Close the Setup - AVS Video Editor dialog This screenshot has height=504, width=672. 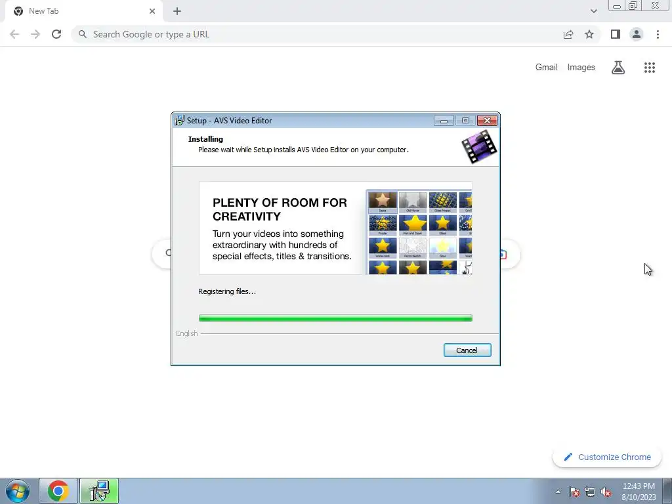(488, 121)
